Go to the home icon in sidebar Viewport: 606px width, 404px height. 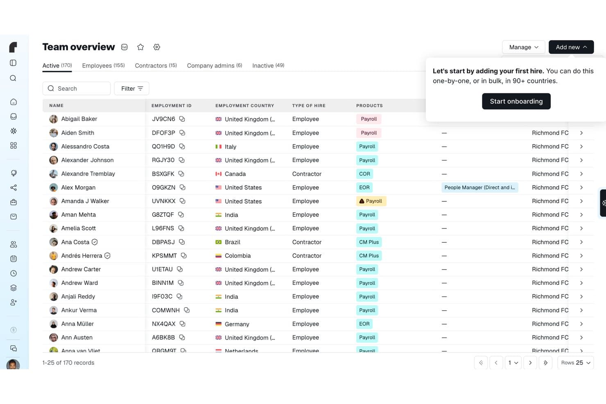point(14,102)
